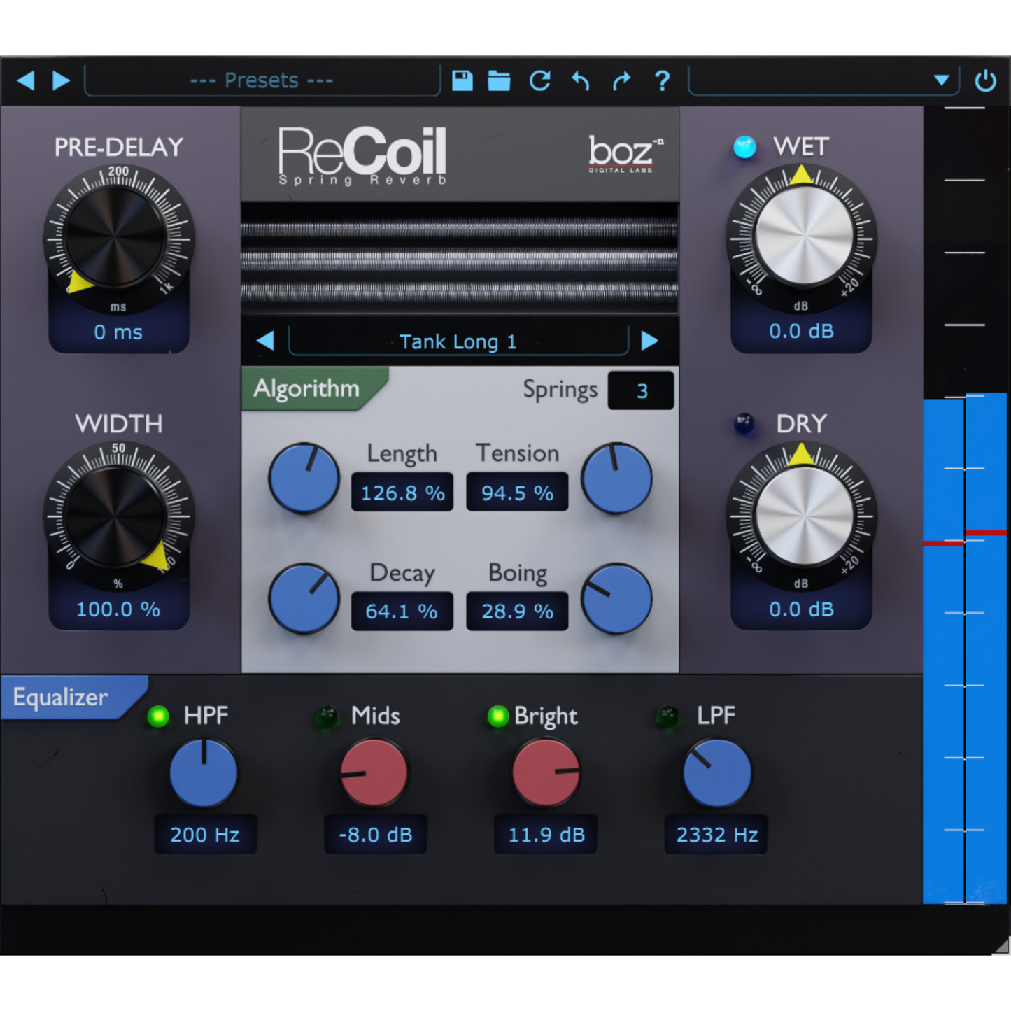Open the Tank Long 1 algorithm selector
This screenshot has width=1011, height=1011.
pyautogui.click(x=458, y=341)
